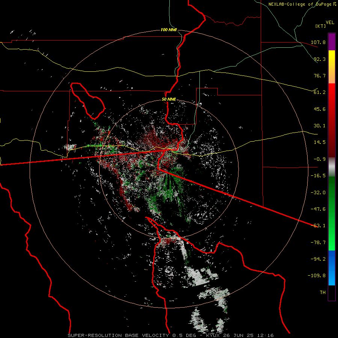Select the [KT] units label
This screenshot has height=338, width=338.
[x=320, y=26]
